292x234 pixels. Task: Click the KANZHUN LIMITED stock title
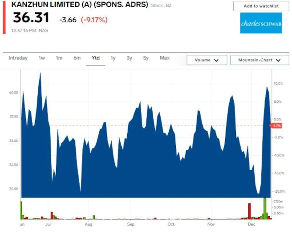[80, 4]
